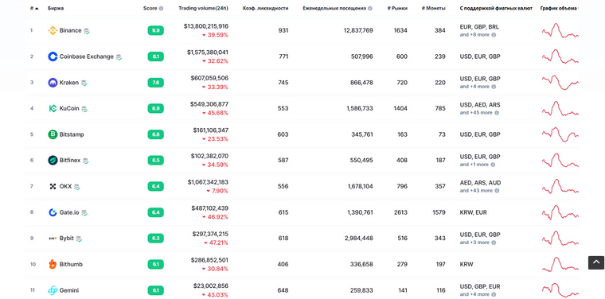The height and width of the screenshot is (299, 605).
Task: Click the Binance exchange logo icon
Action: pyautogui.click(x=53, y=30)
